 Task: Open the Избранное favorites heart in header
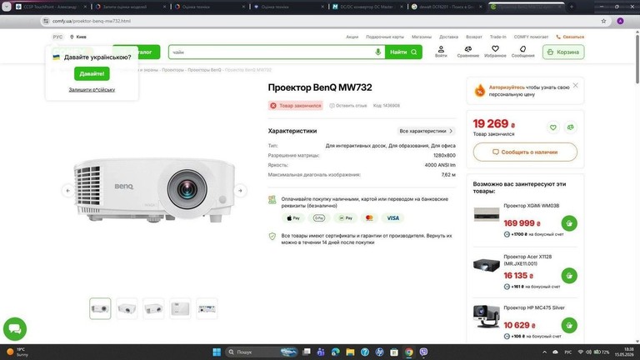495,52
